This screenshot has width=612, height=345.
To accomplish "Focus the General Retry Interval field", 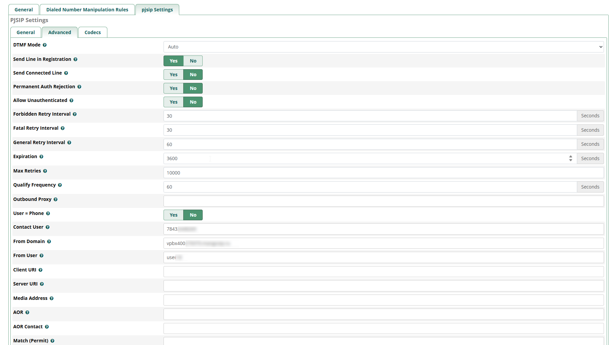I will (x=370, y=144).
